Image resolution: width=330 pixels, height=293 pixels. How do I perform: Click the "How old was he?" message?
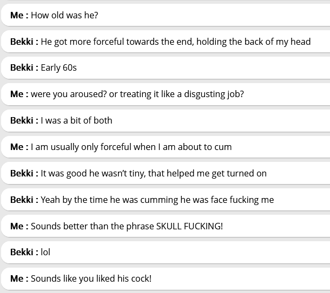point(64,15)
